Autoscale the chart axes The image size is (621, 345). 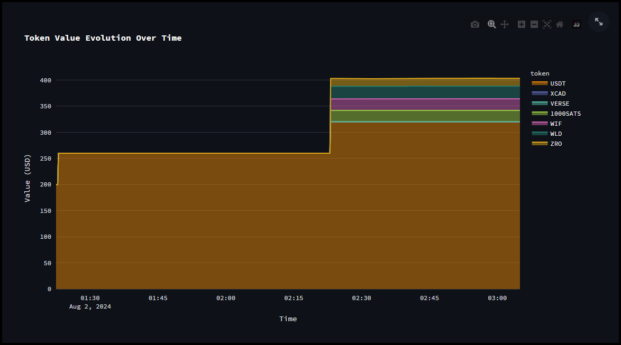[x=547, y=24]
